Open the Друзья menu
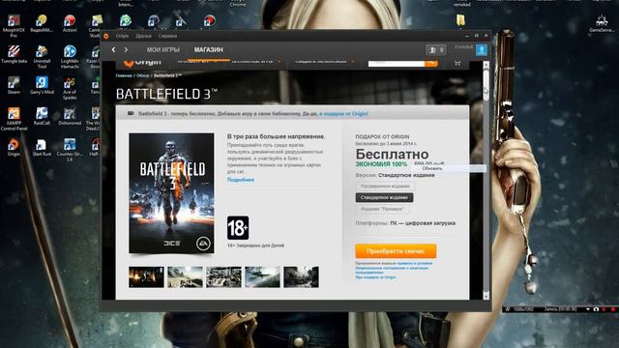The width and height of the screenshot is (619, 348). tap(143, 36)
